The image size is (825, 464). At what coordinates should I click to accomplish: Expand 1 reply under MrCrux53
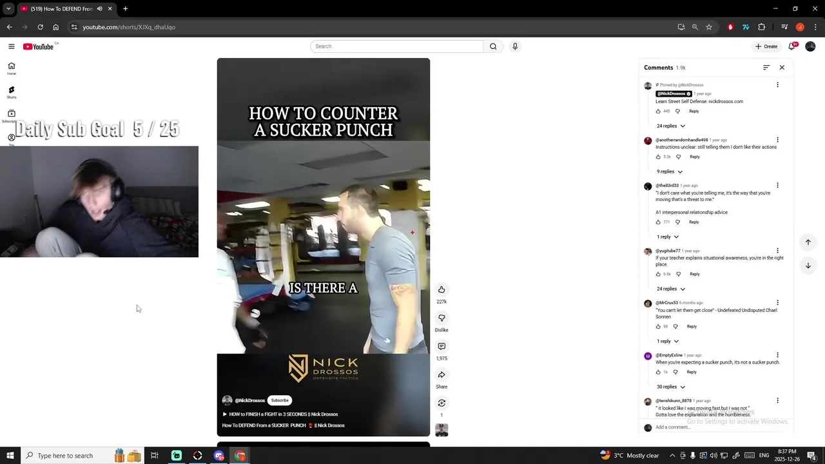[668, 341]
